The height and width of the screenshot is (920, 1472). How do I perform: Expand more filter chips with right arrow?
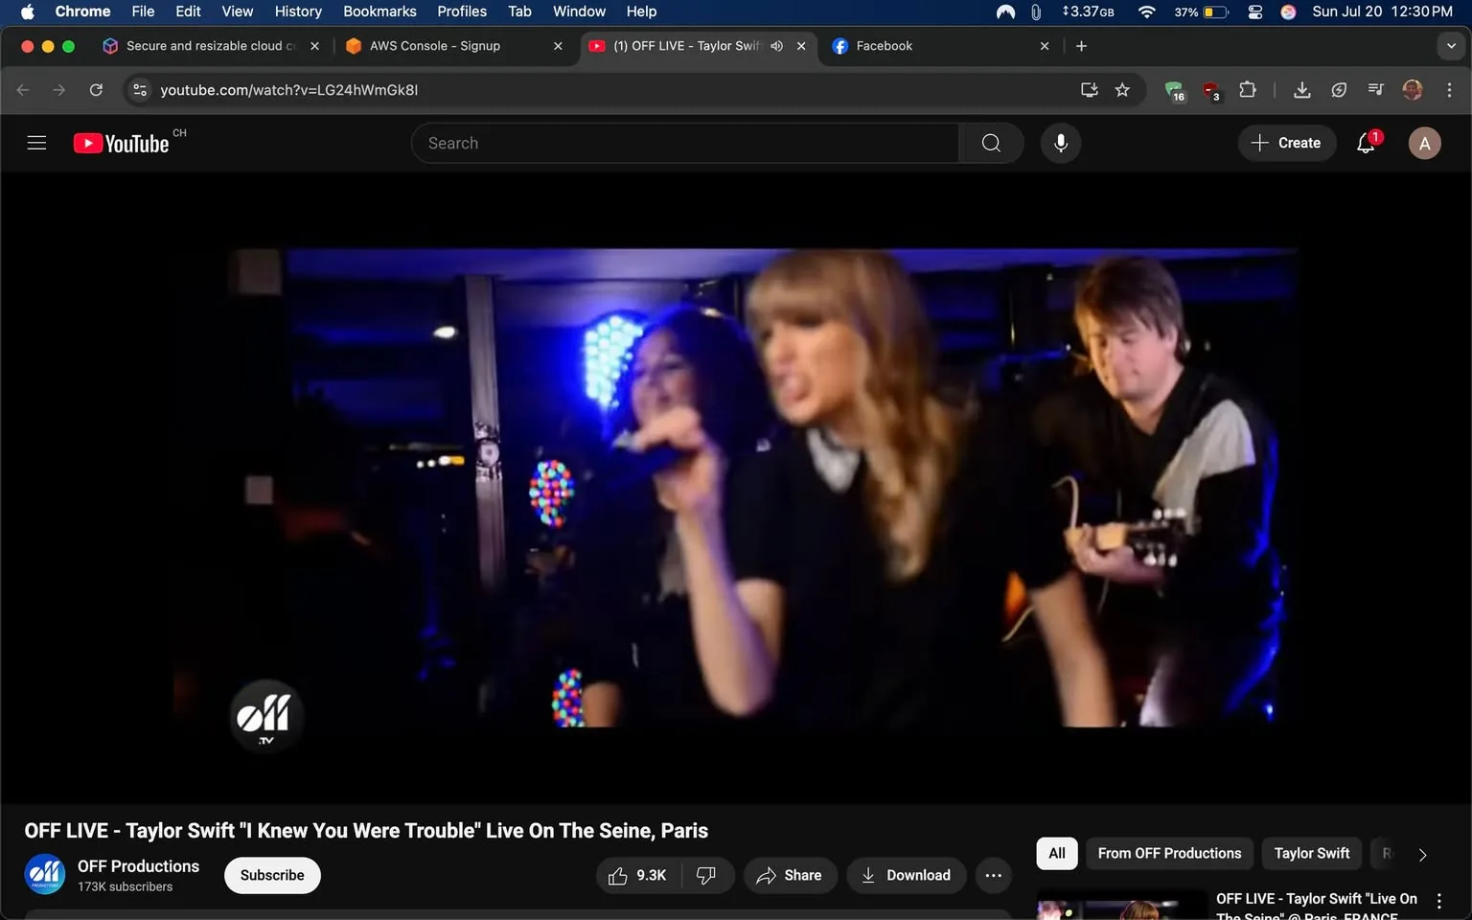[x=1421, y=854]
